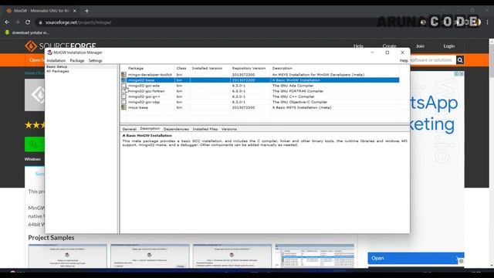Screen dimensions: 494x278
Task: Click the MinGW Installation Manager title icon
Action: click(x=49, y=53)
